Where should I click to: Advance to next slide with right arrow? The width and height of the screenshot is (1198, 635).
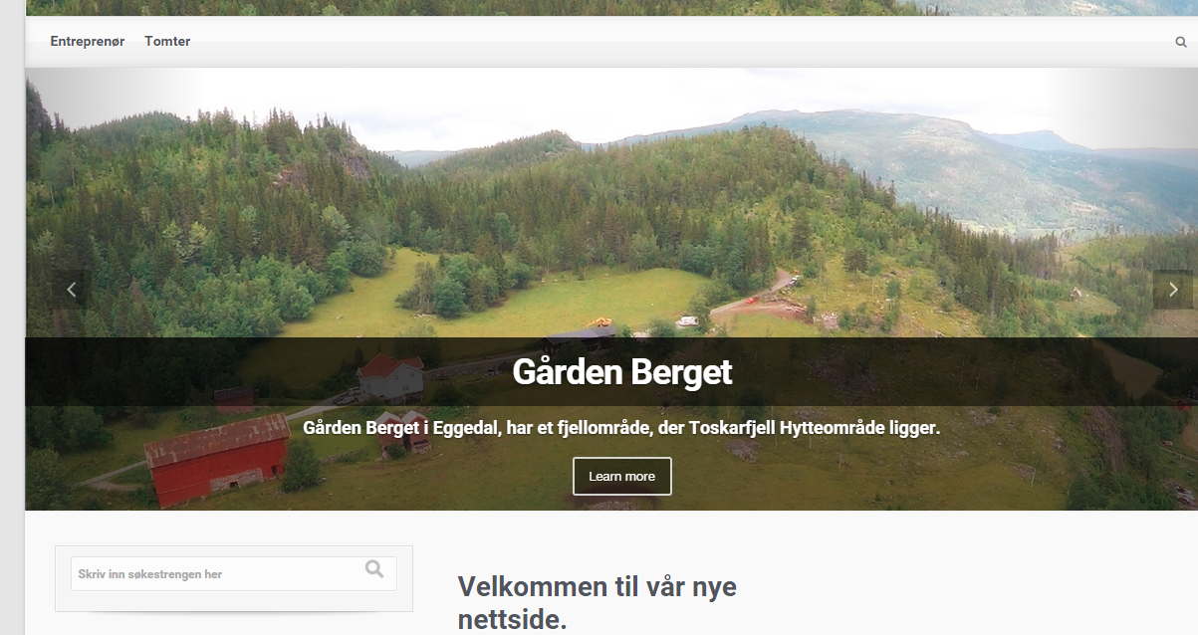(1172, 290)
